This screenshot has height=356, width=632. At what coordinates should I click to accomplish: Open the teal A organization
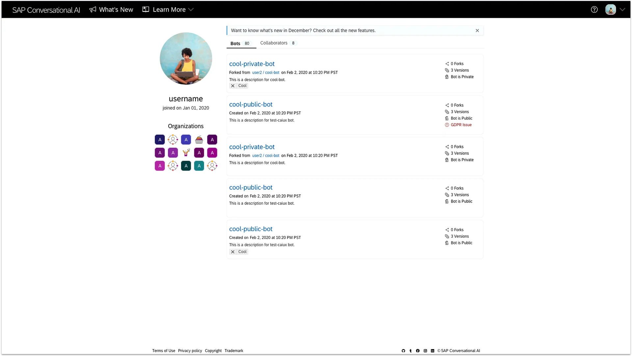[x=199, y=166]
